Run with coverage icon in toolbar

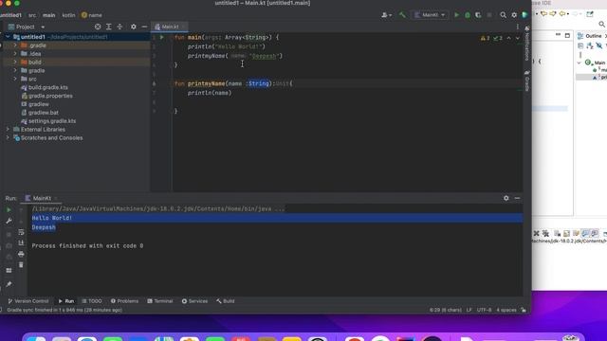pyautogui.click(x=478, y=15)
